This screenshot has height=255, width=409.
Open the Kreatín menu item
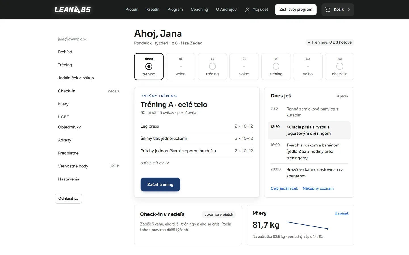pyautogui.click(x=153, y=10)
